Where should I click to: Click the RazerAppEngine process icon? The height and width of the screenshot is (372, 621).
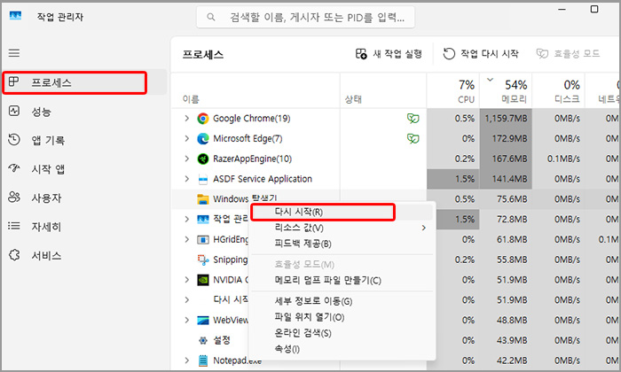tap(202, 159)
